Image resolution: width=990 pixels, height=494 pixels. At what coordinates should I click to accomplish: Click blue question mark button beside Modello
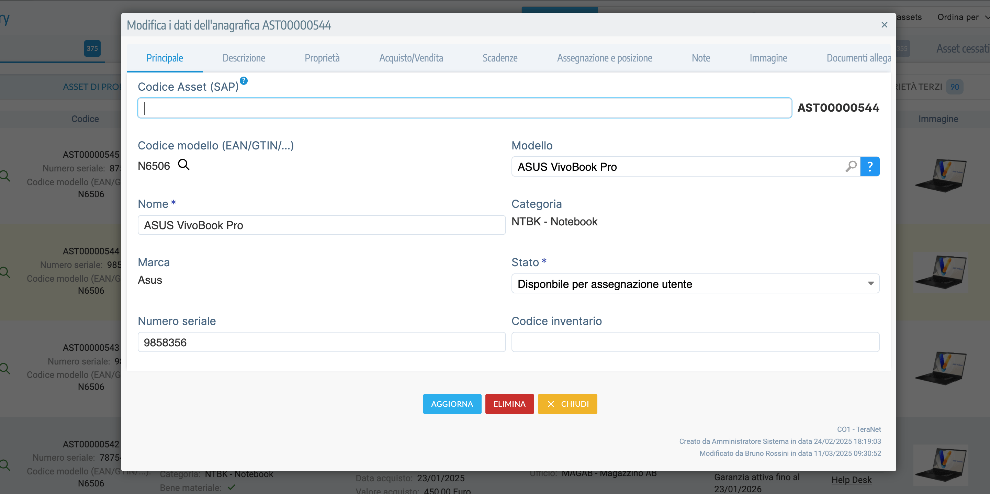click(870, 167)
